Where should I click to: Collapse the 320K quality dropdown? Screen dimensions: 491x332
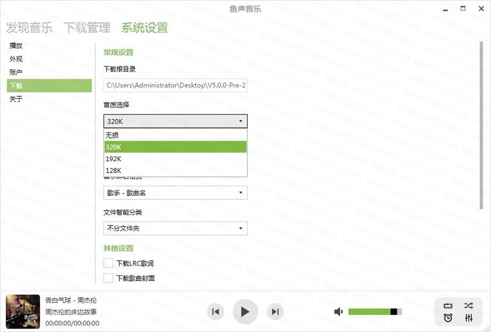pos(175,121)
